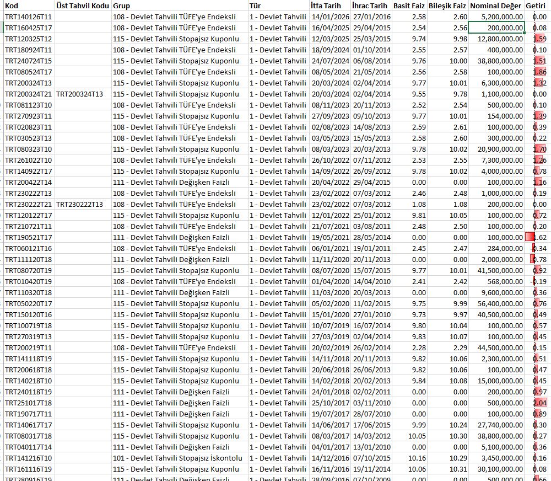This screenshot has width=551, height=481.
Task: Select nominal value 41,500,000.00
Action: tap(496, 271)
